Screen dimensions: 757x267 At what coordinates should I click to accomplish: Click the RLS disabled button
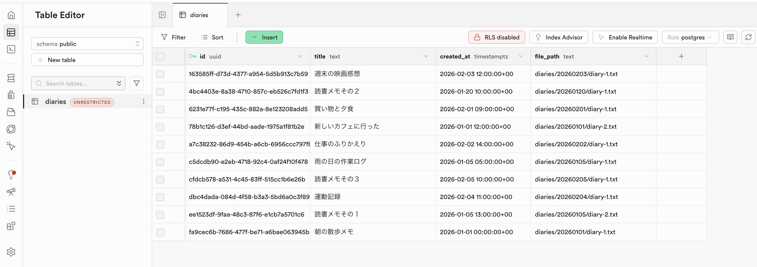point(496,37)
